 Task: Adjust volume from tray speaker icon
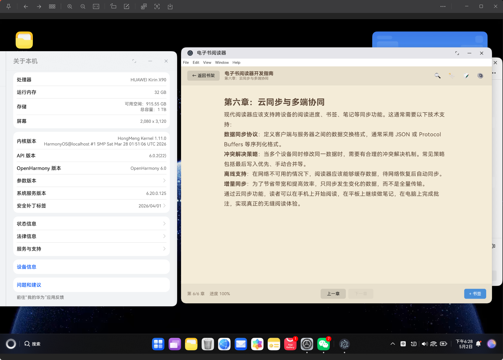[424, 344]
